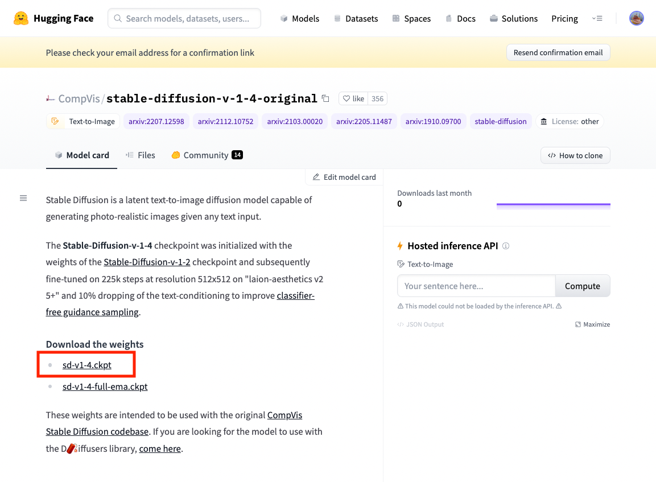This screenshot has height=482, width=656.
Task: Click the search magnifier in the search bar
Action: [118, 18]
